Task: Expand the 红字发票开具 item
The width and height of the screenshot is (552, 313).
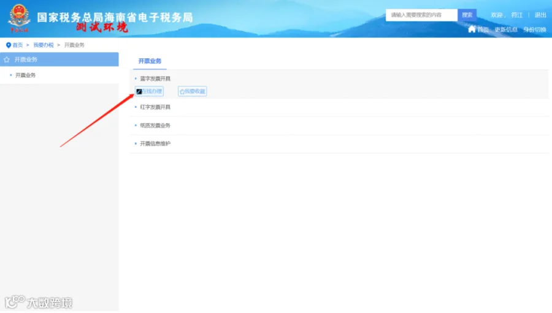Action: pos(155,107)
